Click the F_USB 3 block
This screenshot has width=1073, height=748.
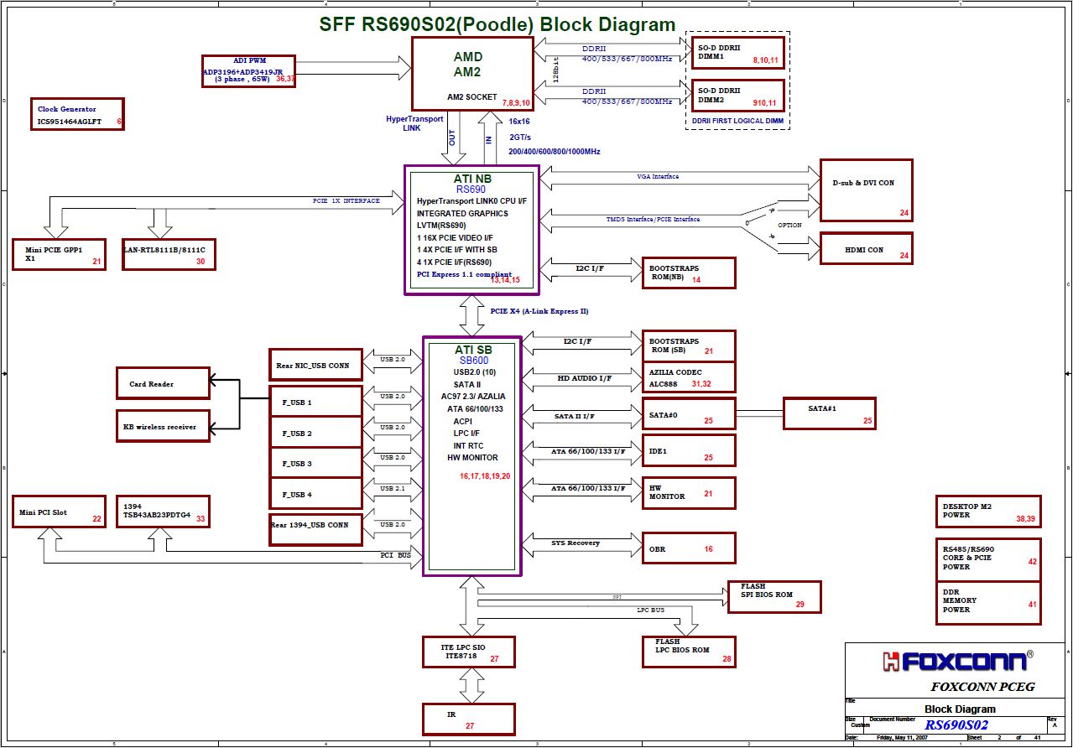tap(315, 463)
